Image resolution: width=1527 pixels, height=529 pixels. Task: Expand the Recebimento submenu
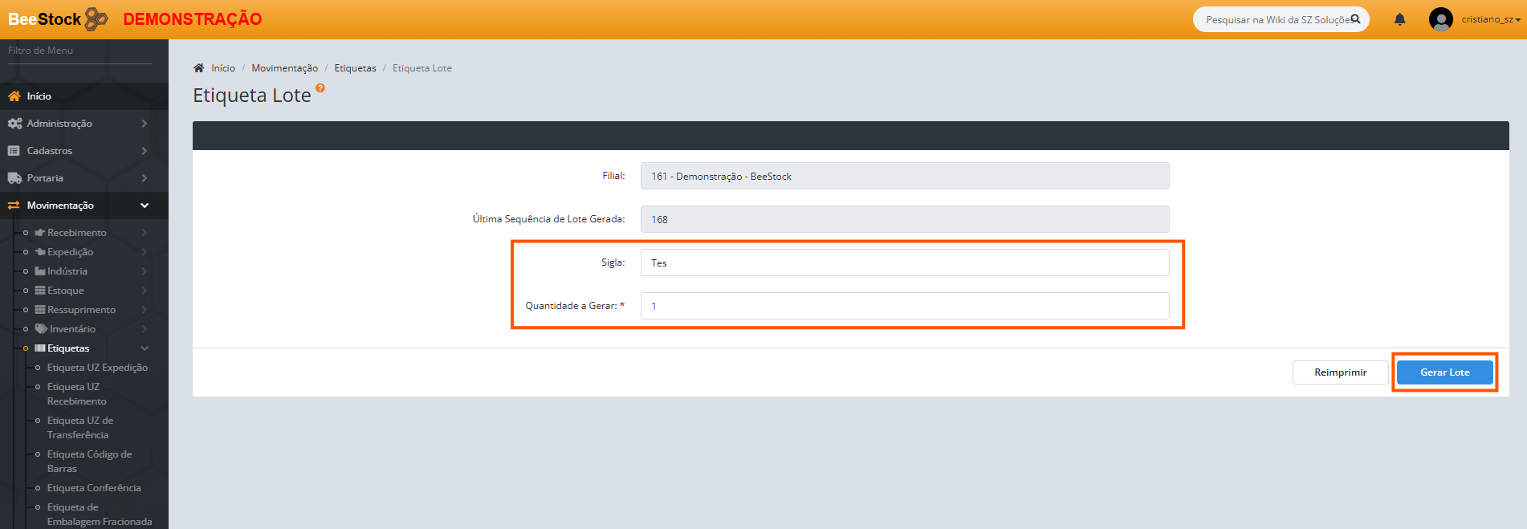coord(145,233)
